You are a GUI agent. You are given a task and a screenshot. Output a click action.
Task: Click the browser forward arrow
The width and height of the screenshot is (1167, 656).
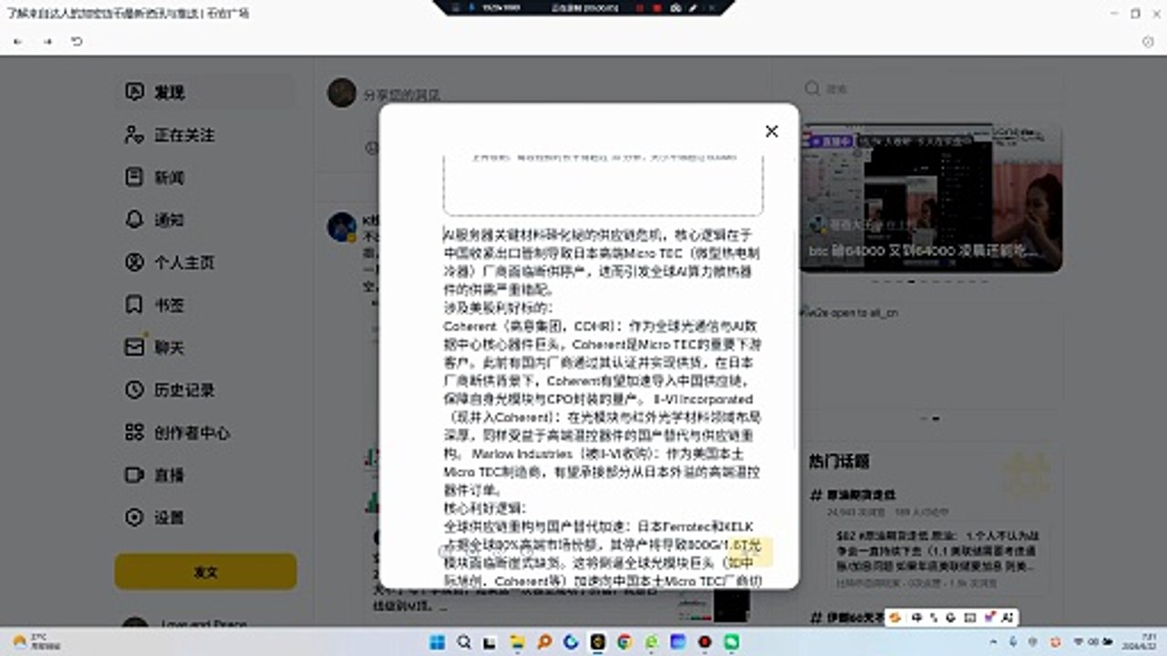click(47, 42)
